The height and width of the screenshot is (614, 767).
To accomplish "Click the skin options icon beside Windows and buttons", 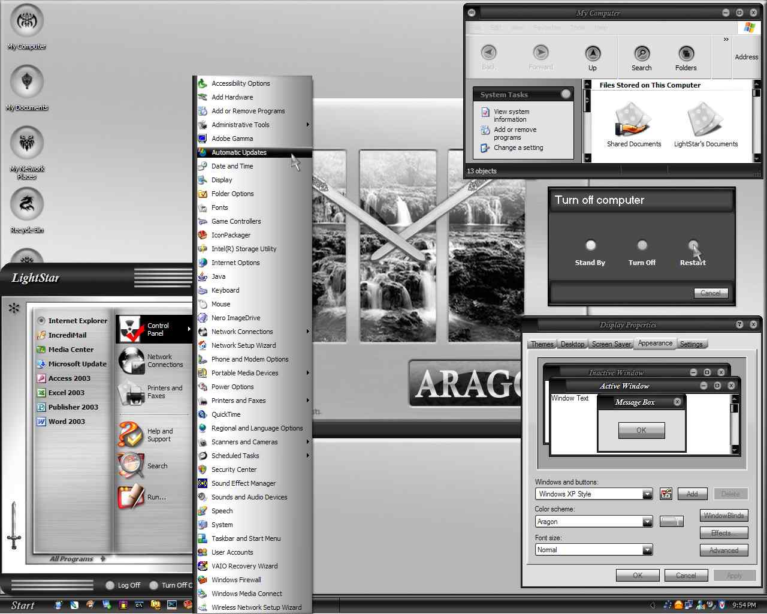I will pyautogui.click(x=666, y=494).
